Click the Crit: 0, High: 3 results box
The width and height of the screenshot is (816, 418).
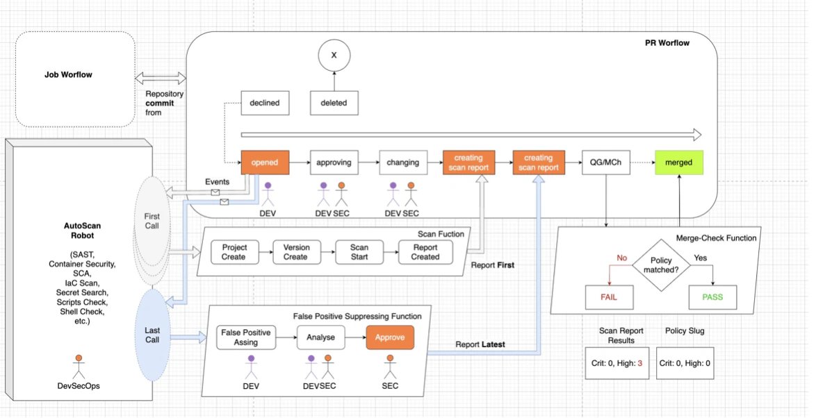[x=617, y=363]
